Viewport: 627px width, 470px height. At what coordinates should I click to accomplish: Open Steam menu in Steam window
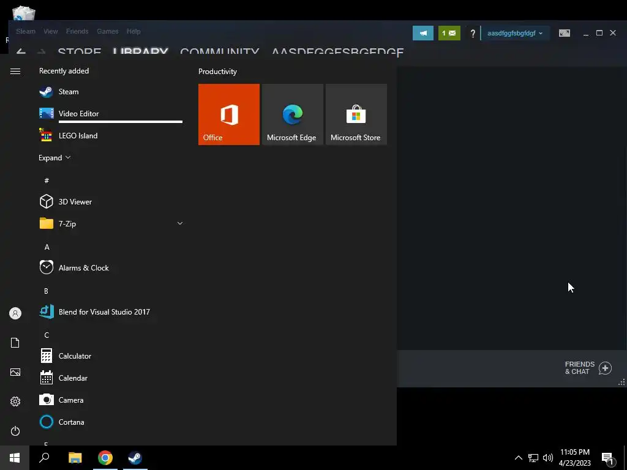point(26,31)
